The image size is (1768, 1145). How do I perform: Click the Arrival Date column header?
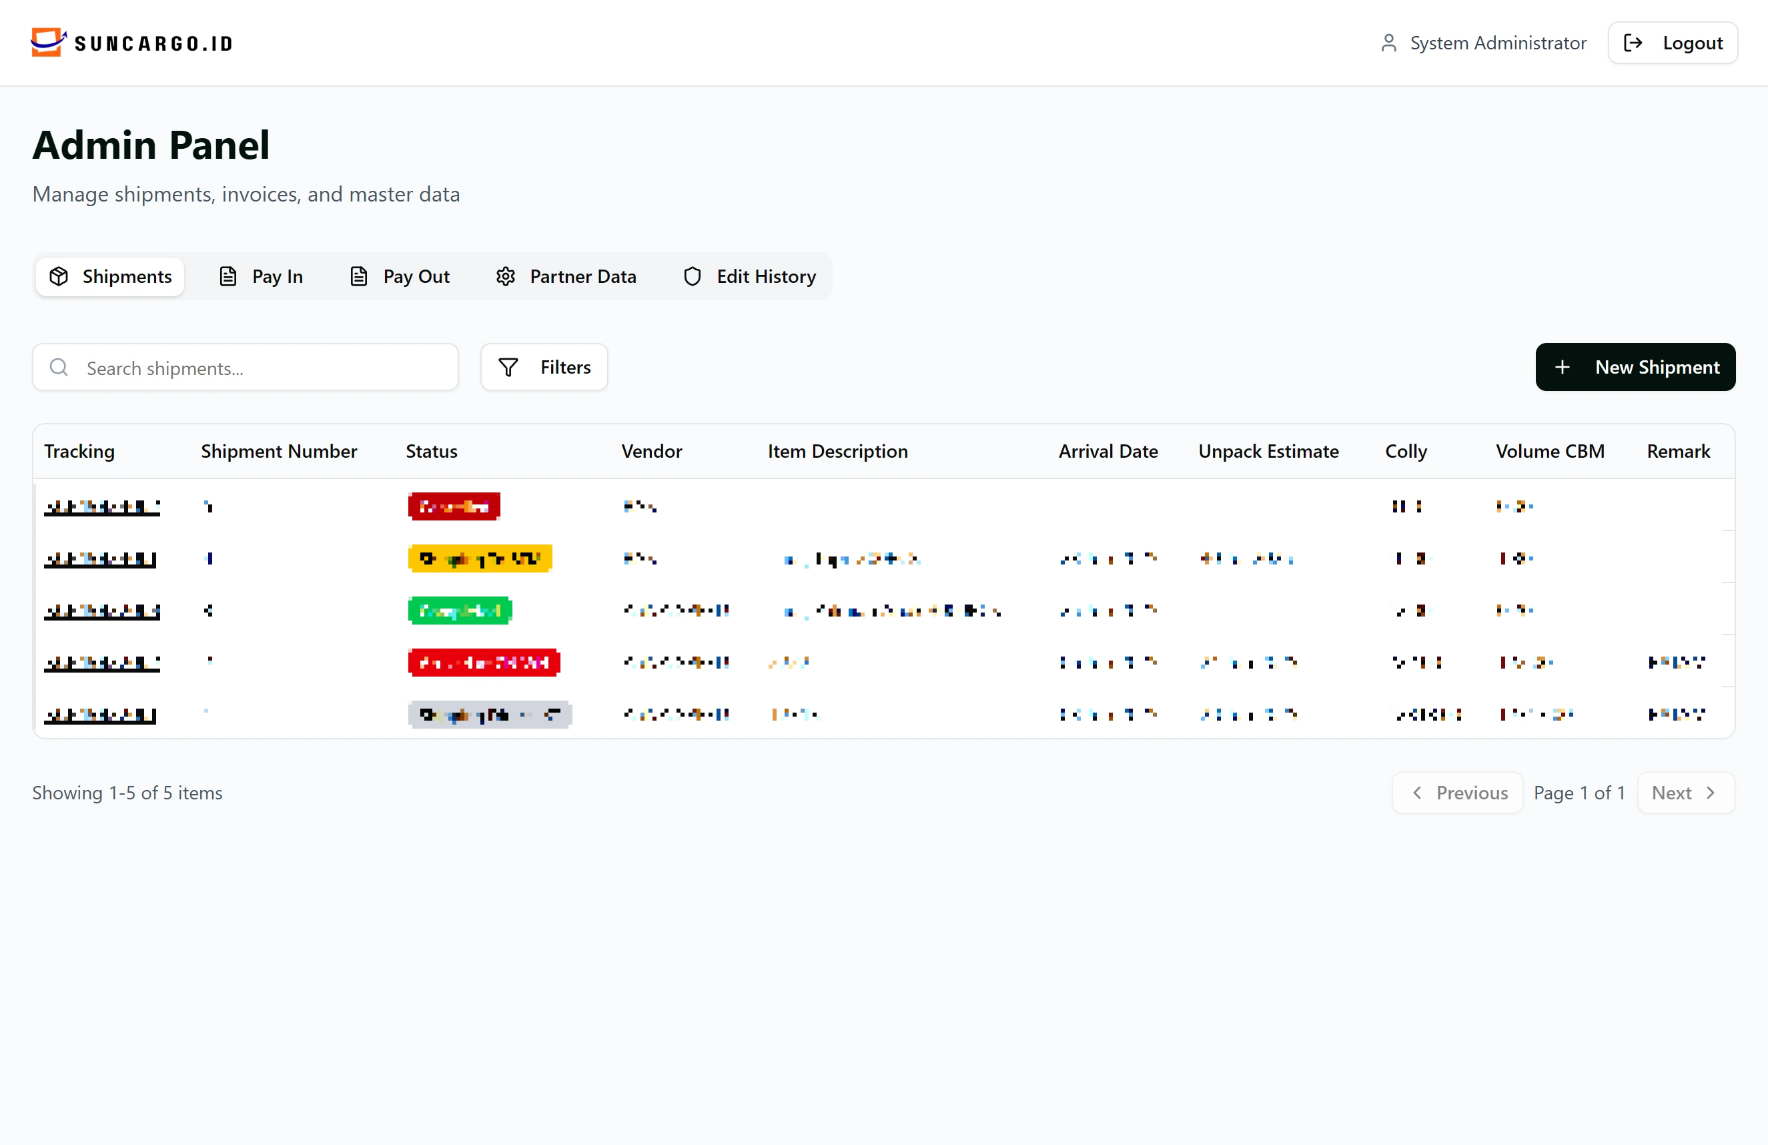click(1108, 451)
